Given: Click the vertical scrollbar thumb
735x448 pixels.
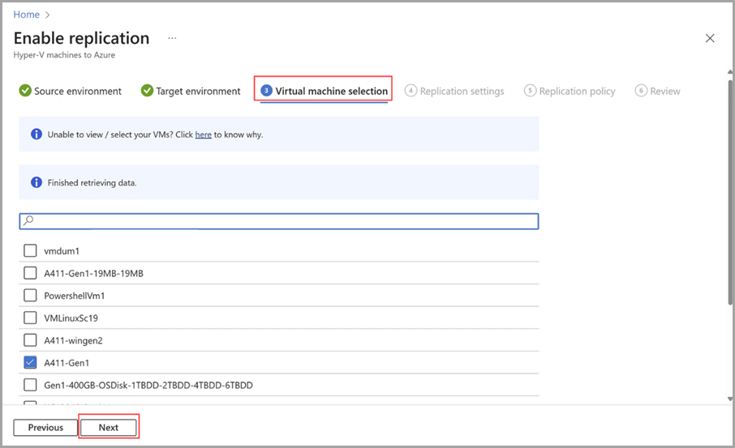Looking at the screenshot, I should [x=730, y=192].
